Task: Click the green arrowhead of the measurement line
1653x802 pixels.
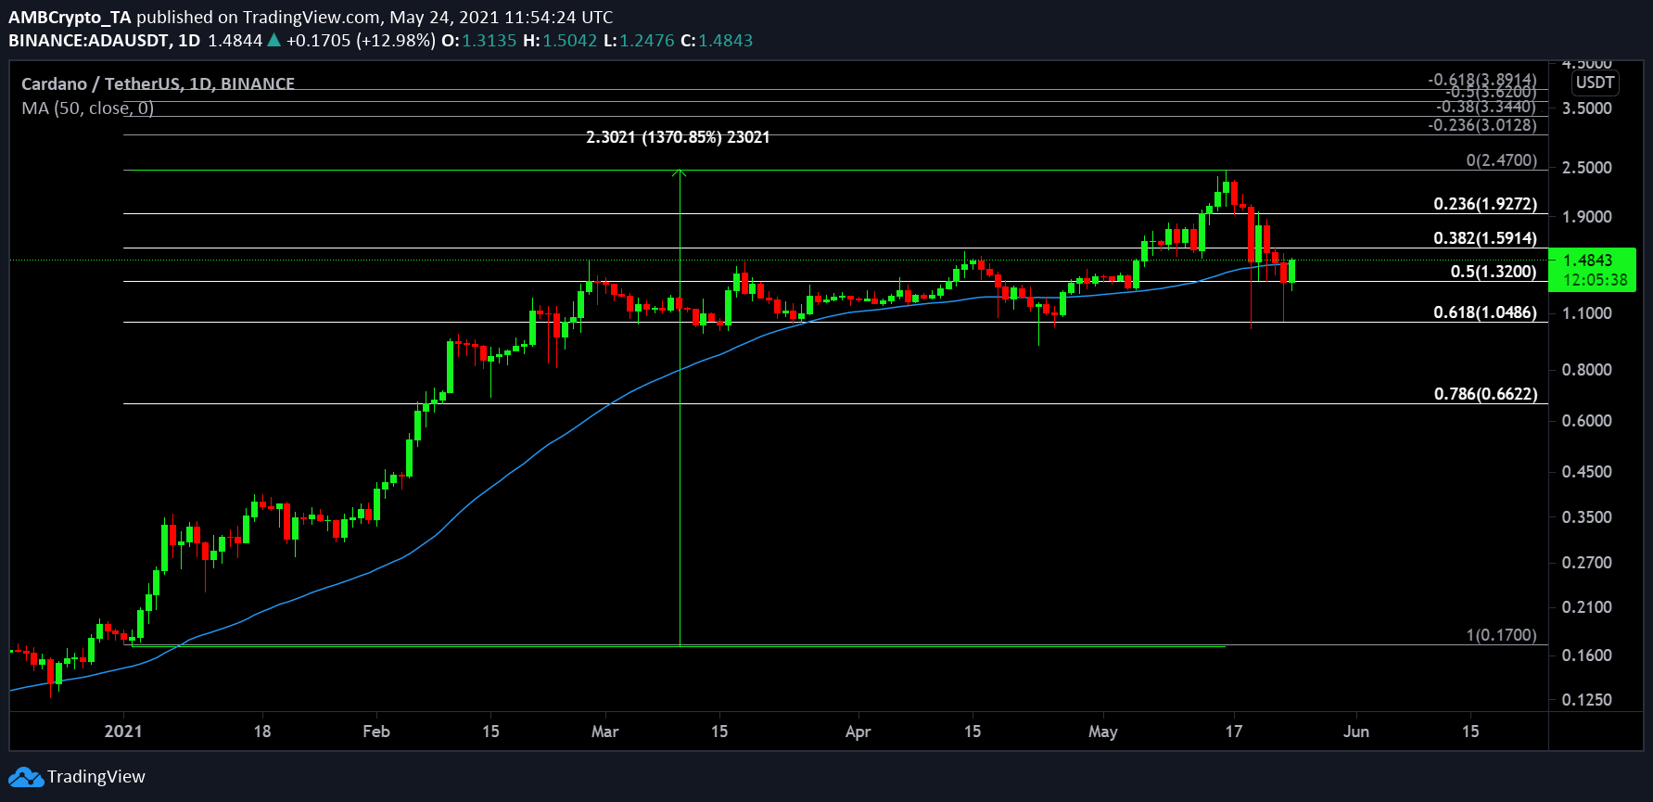Action: pos(680,172)
